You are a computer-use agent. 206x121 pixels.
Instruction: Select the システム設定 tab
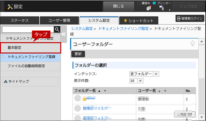coord(99,20)
